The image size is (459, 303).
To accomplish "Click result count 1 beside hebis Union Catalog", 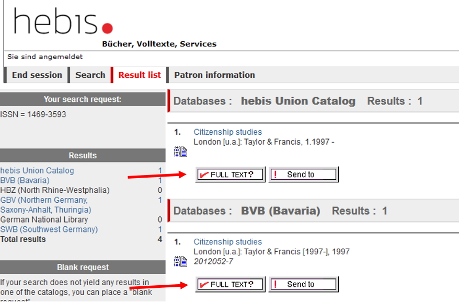I will point(160,170).
